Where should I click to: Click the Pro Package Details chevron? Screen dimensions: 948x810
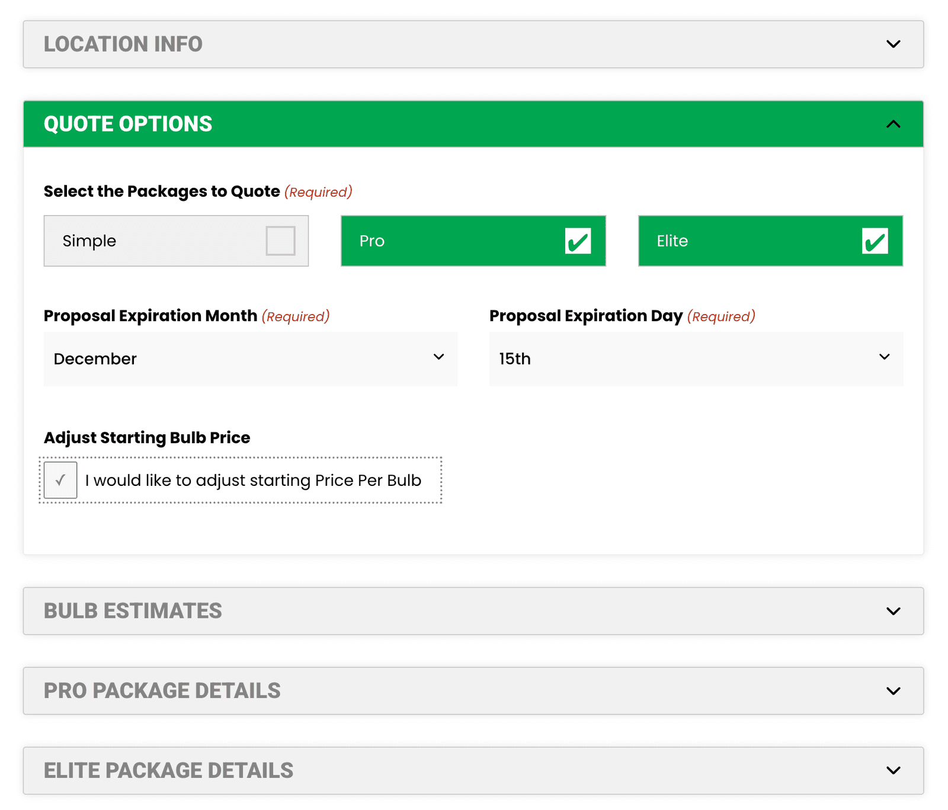pyautogui.click(x=893, y=691)
